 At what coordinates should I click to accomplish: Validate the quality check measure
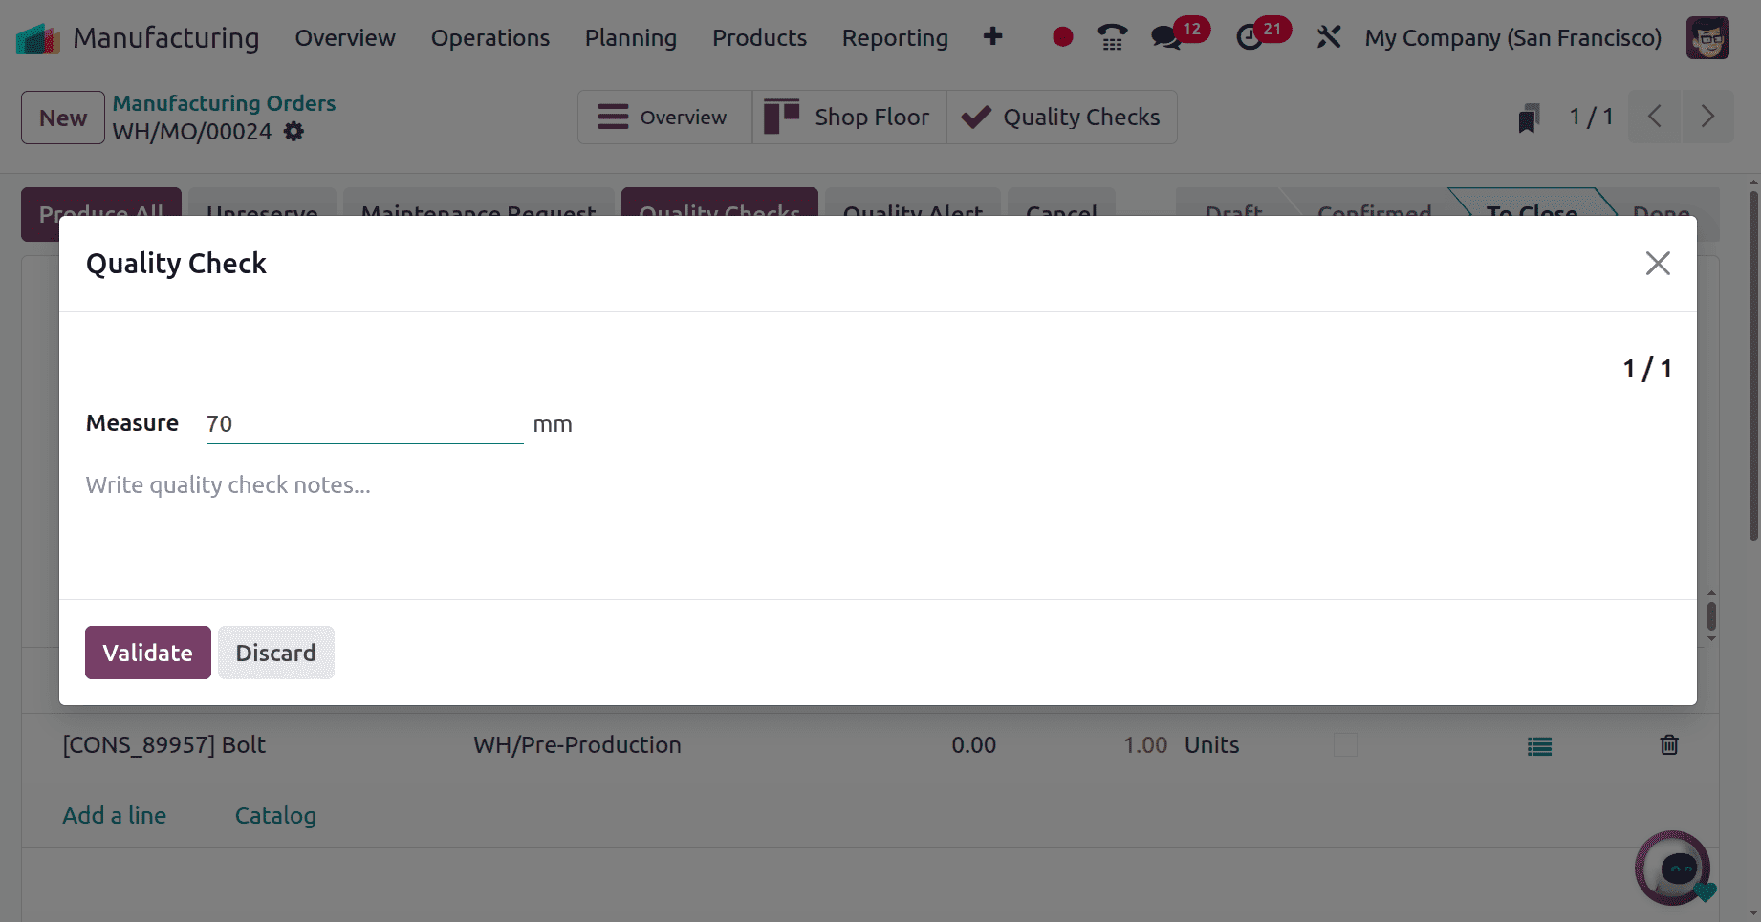point(147,653)
